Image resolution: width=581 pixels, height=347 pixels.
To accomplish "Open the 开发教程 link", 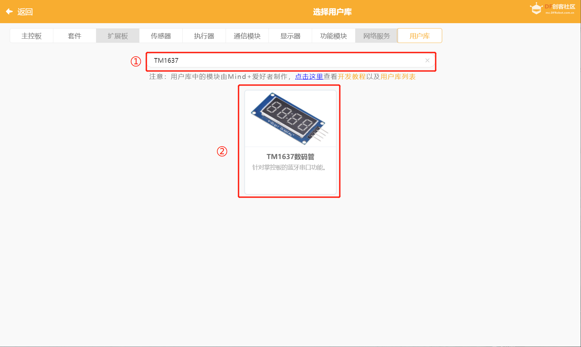I will pos(352,77).
